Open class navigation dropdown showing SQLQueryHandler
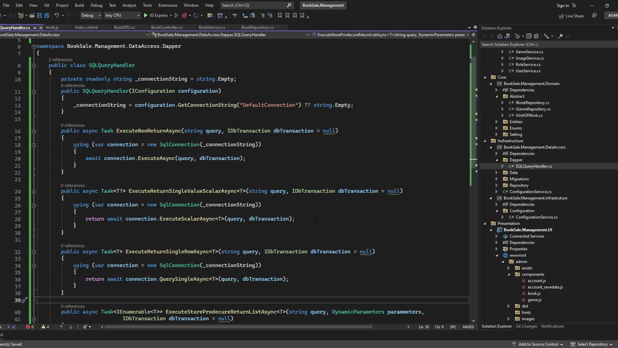The image size is (618, 348). tap(230, 35)
